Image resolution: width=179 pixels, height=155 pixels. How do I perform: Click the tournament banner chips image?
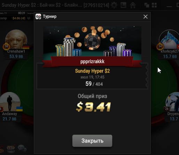(92, 41)
